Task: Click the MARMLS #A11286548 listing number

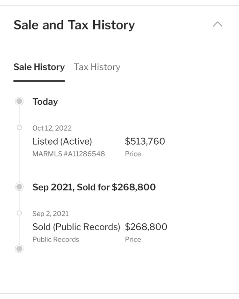Action: 69,154
